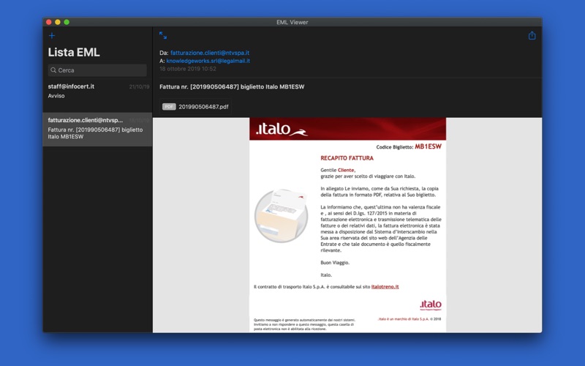This screenshot has height=366, width=585.
Task: Open sender address fatturazione.clienti@ntvspa.it
Action: point(210,53)
